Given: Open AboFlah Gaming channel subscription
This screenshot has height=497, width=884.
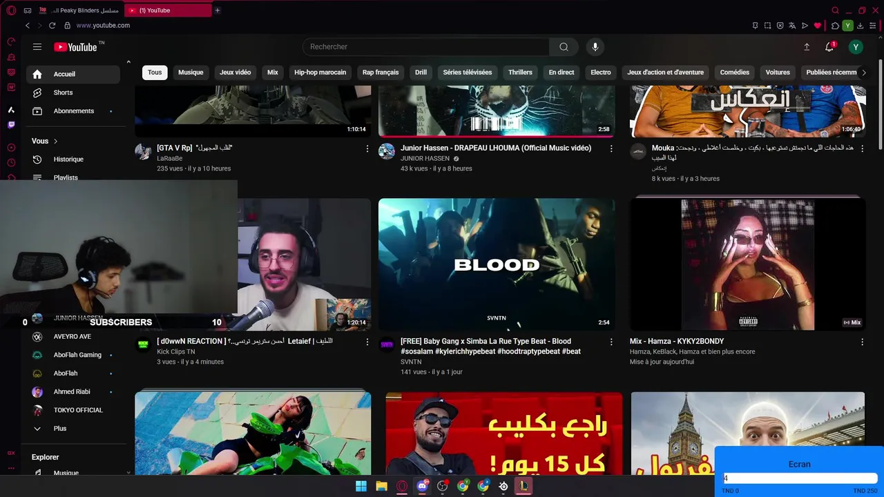Looking at the screenshot, I should (73, 355).
